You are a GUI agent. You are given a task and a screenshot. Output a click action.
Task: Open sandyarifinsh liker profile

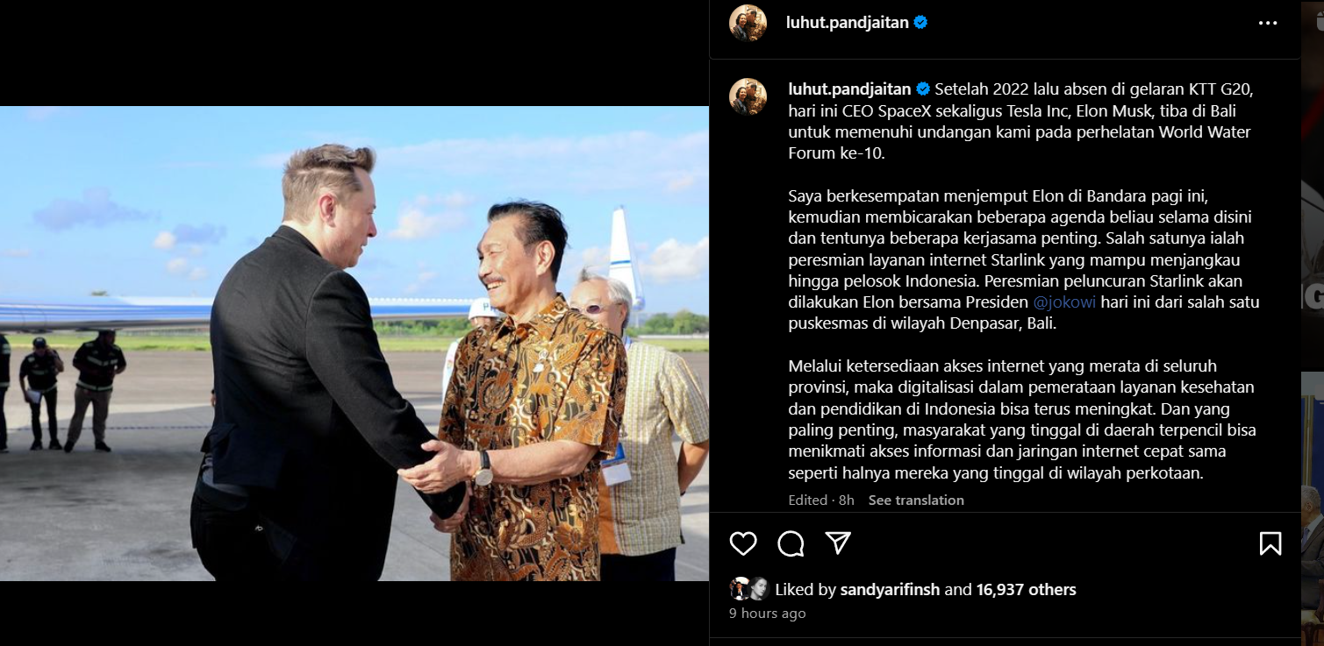coord(890,590)
